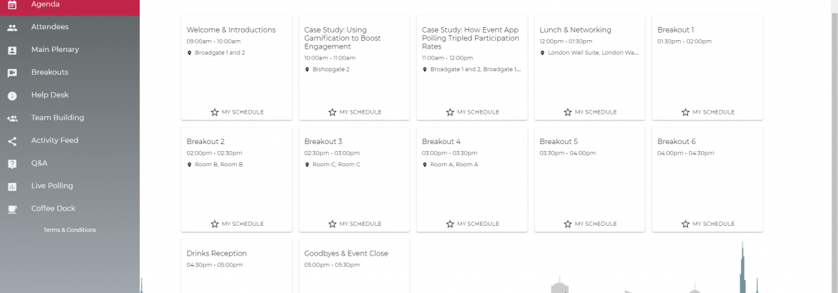Select the Breakouts chat icon
This screenshot has width=838, height=293.
pos(12,73)
